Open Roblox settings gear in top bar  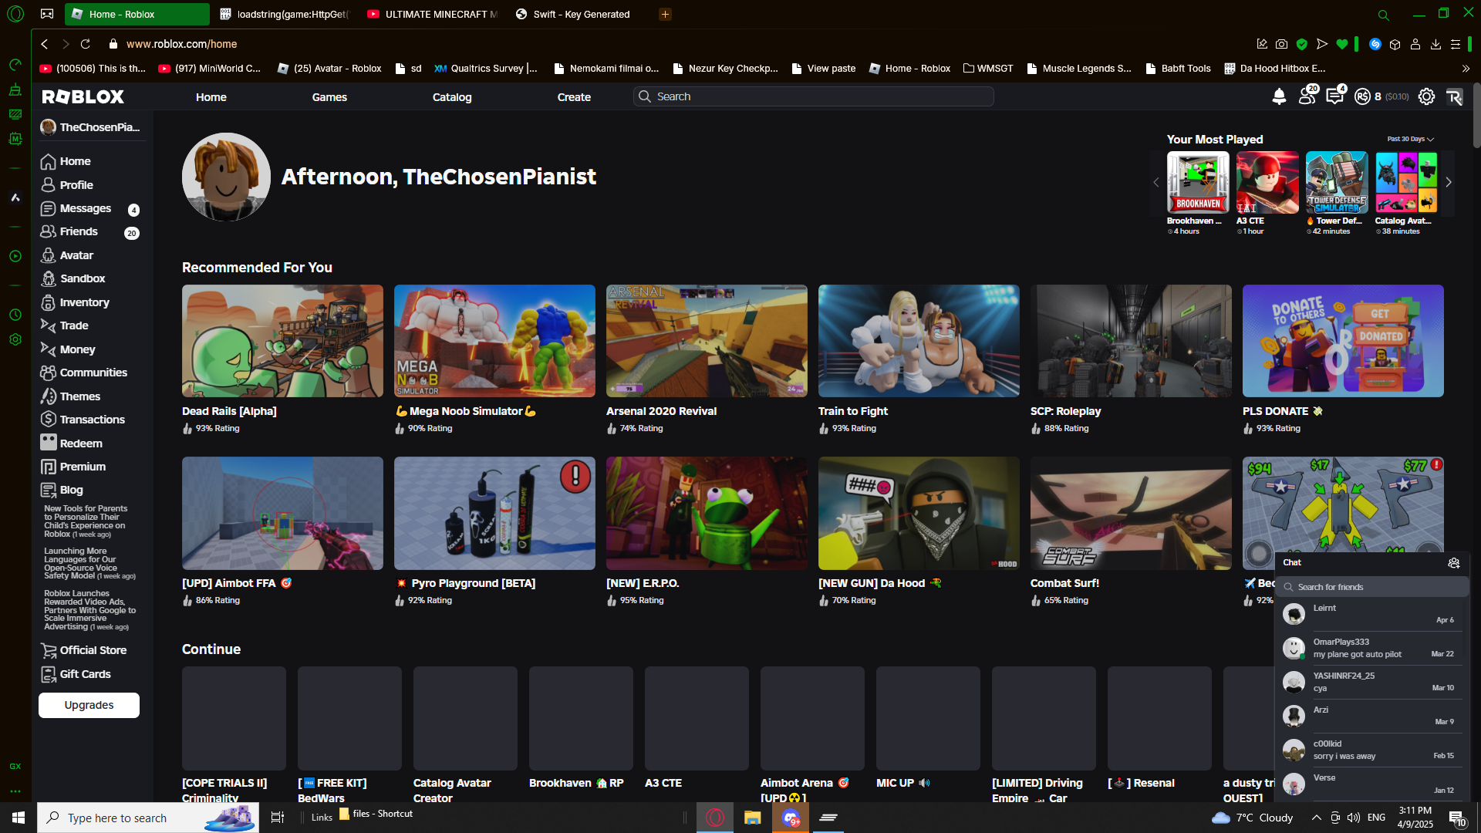point(1426,96)
